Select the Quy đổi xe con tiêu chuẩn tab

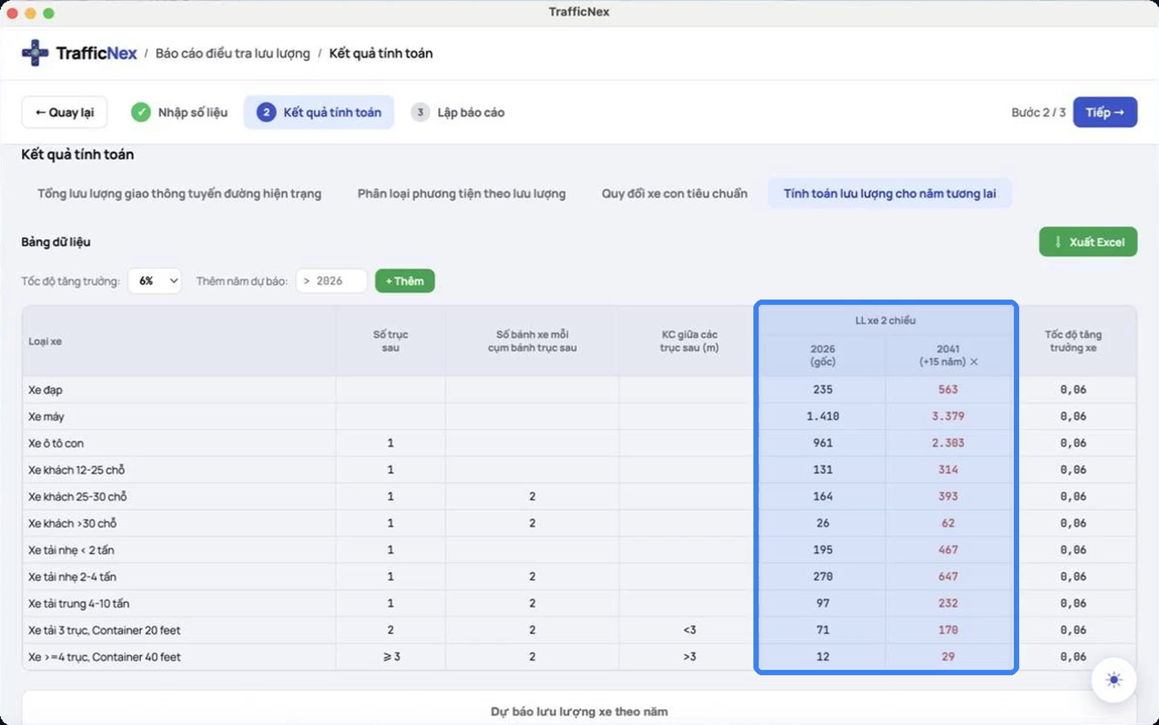(x=674, y=194)
